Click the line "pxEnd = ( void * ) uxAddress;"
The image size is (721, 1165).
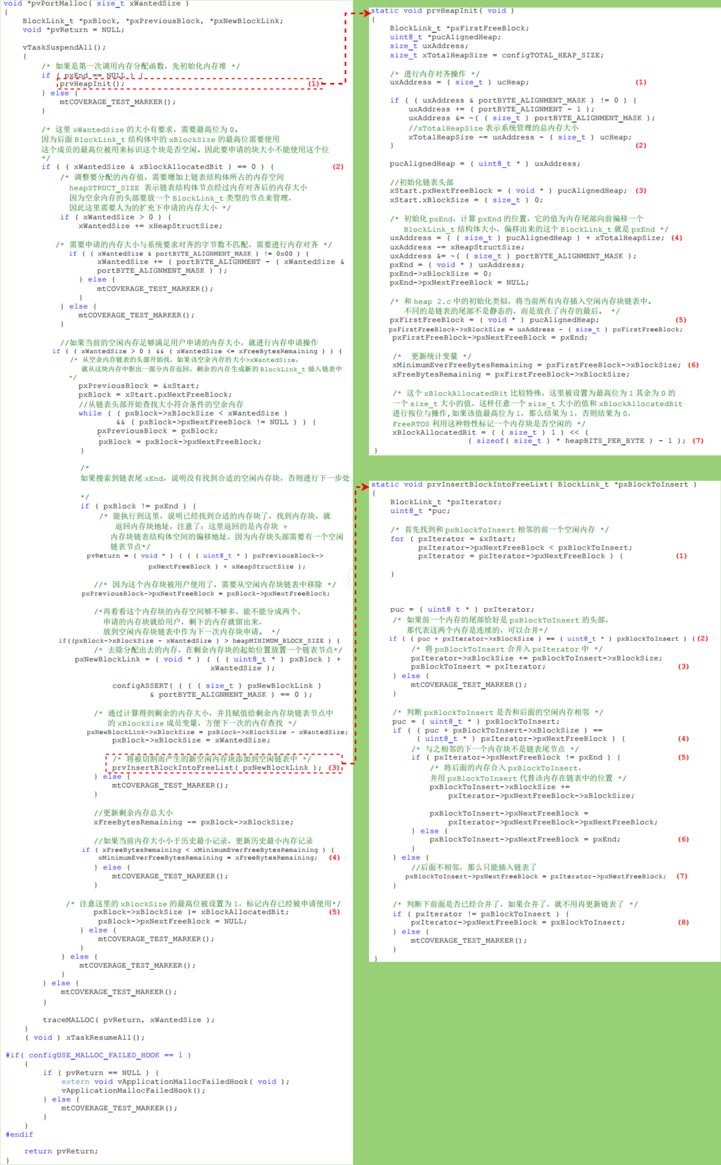click(x=456, y=265)
